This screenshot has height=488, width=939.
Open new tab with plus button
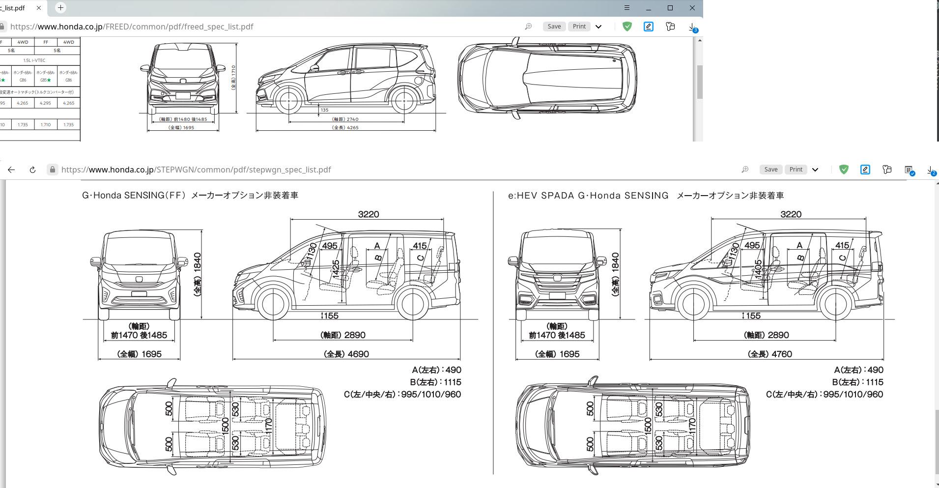coord(60,8)
